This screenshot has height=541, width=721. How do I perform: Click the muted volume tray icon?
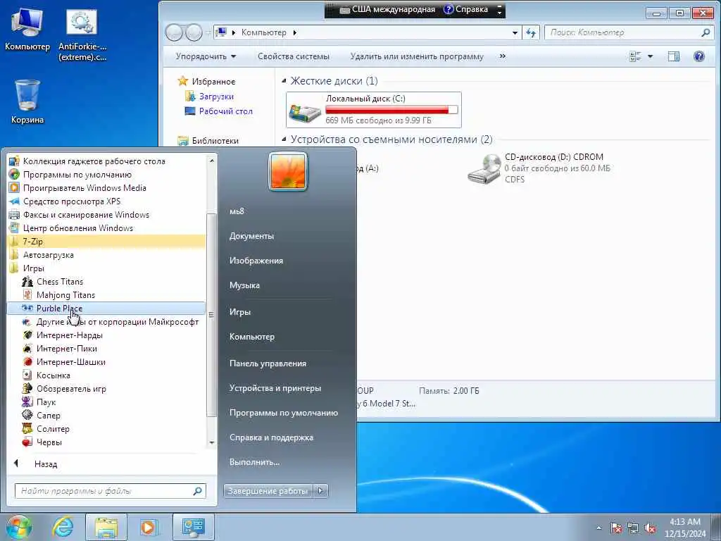[x=650, y=528]
